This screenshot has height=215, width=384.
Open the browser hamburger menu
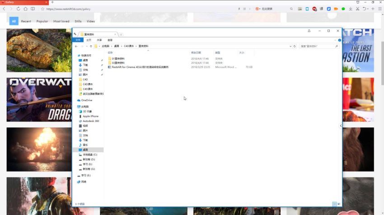click(380, 9)
